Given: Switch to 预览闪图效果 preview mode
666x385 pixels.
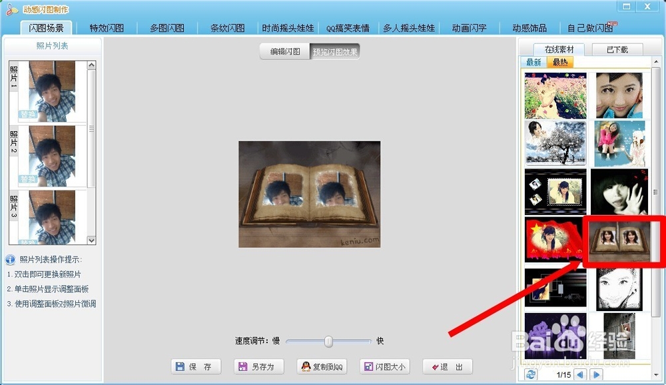Looking at the screenshot, I should coord(335,50).
